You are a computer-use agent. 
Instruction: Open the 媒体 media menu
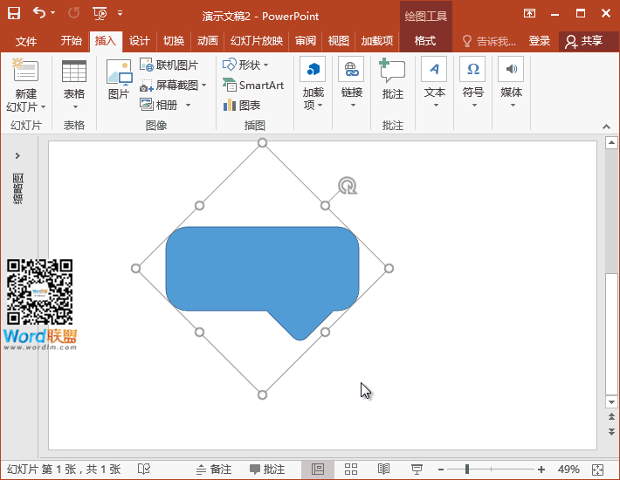tap(511, 83)
